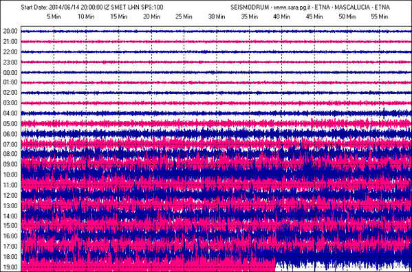
Task: Click the 55 Min column marker
Action: point(380,16)
